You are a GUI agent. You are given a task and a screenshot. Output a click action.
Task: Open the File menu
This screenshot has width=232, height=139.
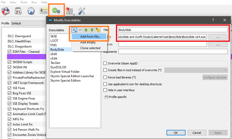click(3, 2)
